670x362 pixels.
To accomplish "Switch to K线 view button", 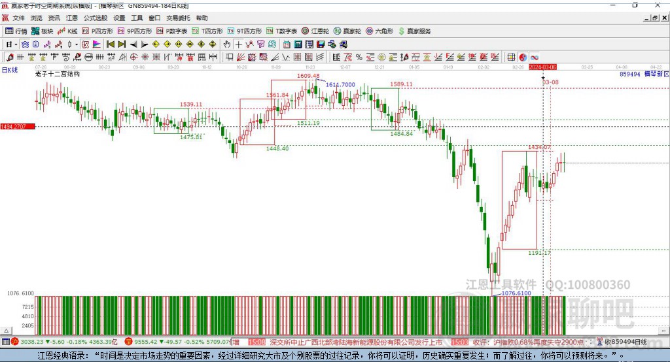I will click(x=67, y=31).
